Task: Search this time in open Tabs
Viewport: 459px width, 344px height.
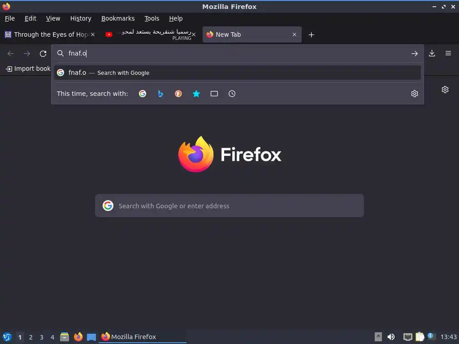Action: coord(214,94)
